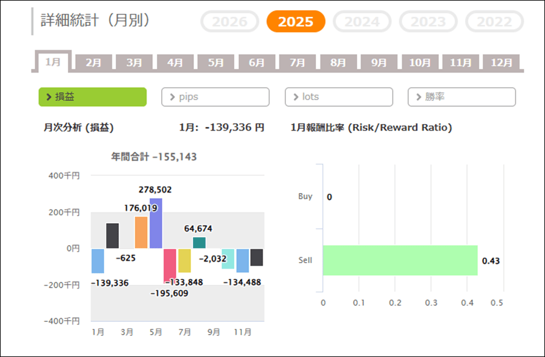
Task: Click the orange 176,019 bar
Action: point(141,233)
